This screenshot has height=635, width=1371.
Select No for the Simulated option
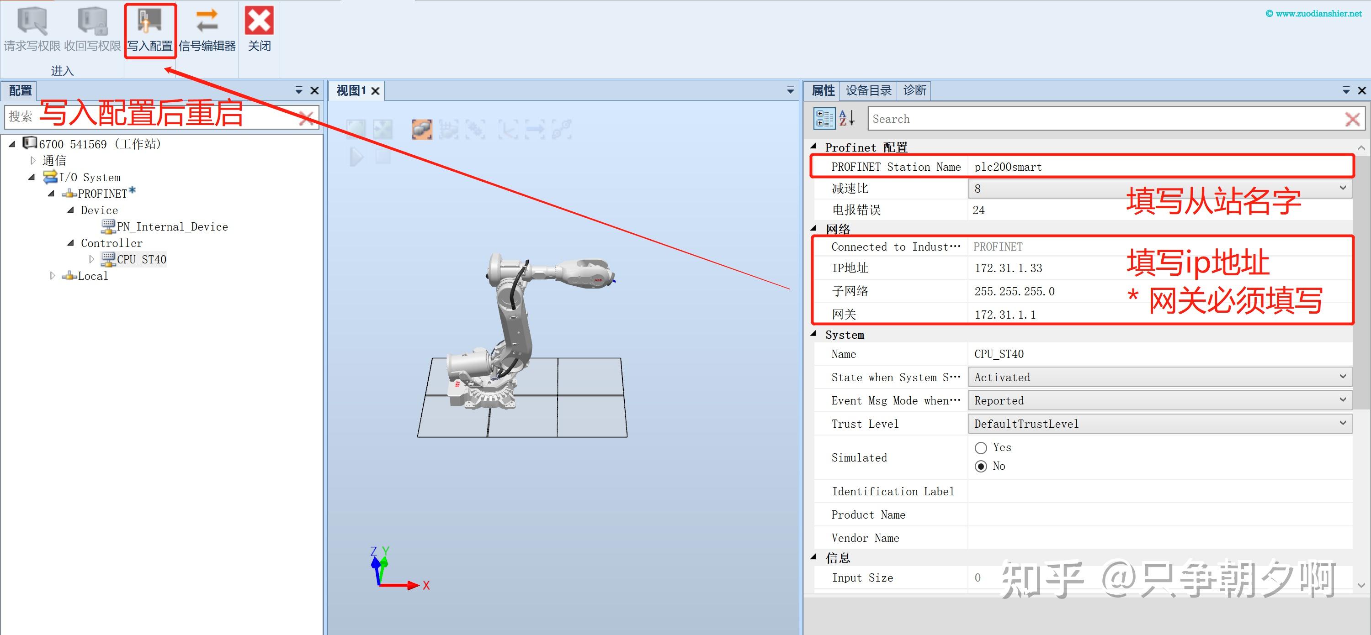coord(981,466)
